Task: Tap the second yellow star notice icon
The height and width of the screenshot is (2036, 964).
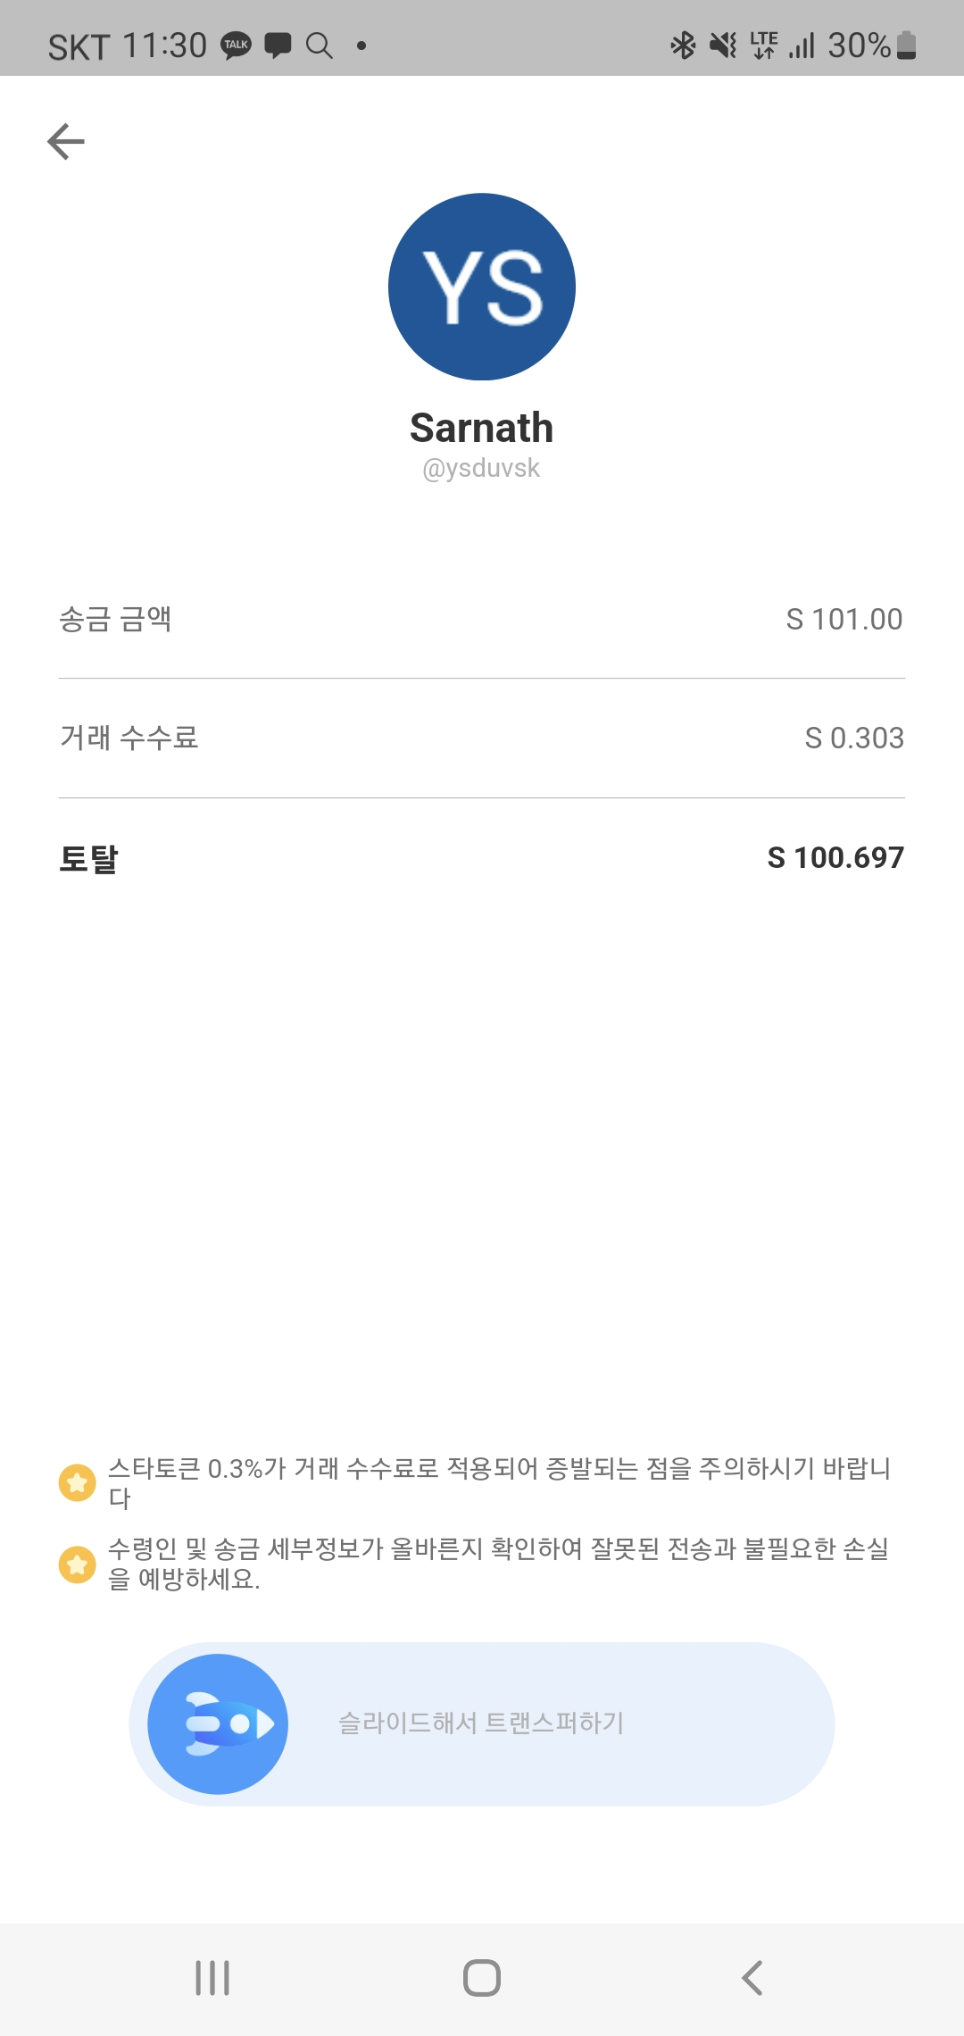Action: 77,1564
